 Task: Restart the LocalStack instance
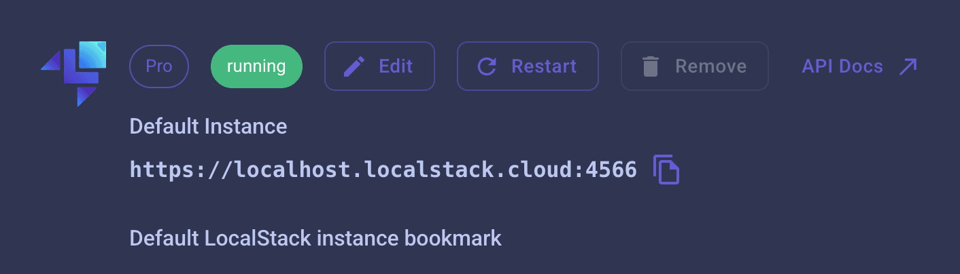[528, 66]
